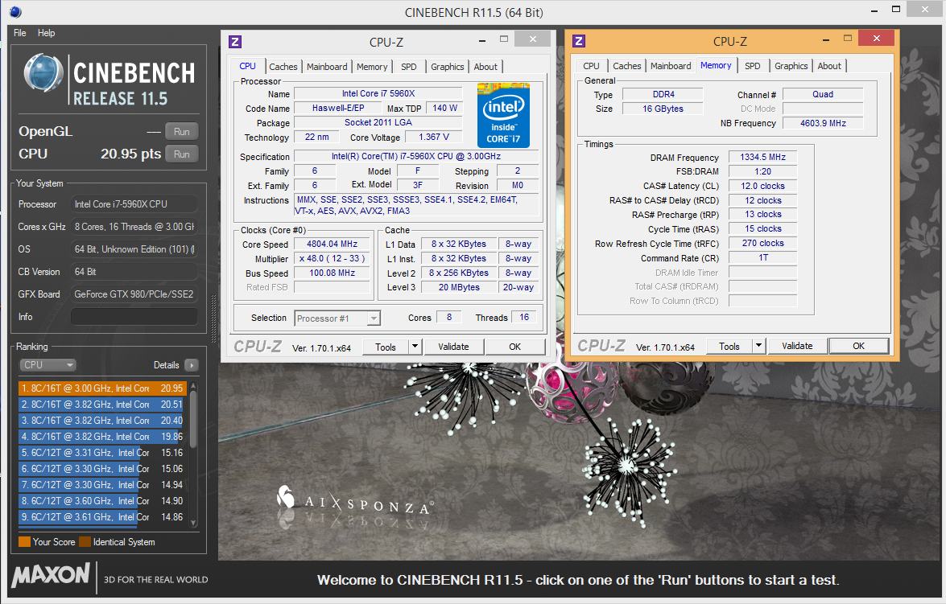Click the Info text field in Your System
The height and width of the screenshot is (604, 946).
coord(134,317)
